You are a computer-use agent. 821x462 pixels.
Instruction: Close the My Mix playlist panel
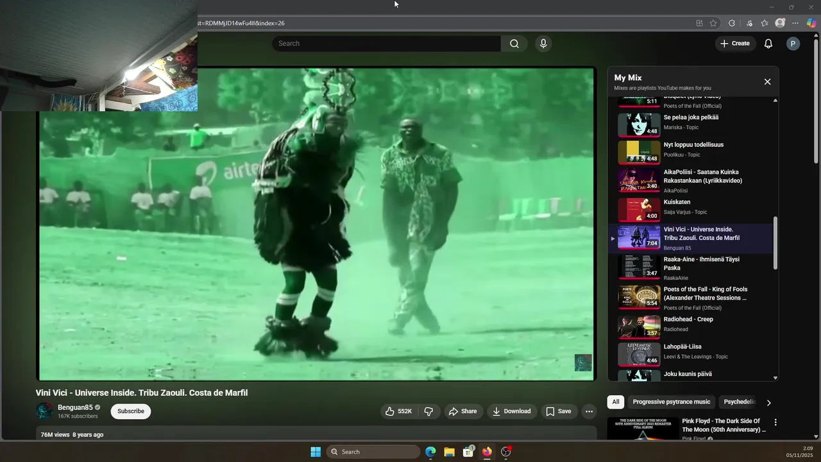pyautogui.click(x=767, y=81)
